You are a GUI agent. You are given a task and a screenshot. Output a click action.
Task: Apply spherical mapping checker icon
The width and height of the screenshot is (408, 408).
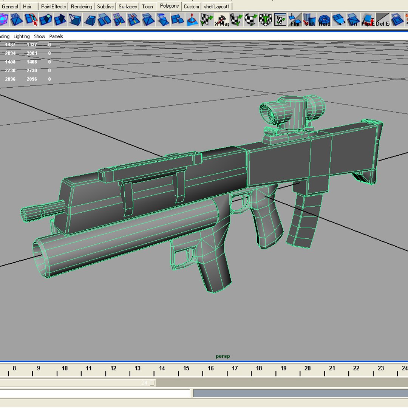click(250, 20)
